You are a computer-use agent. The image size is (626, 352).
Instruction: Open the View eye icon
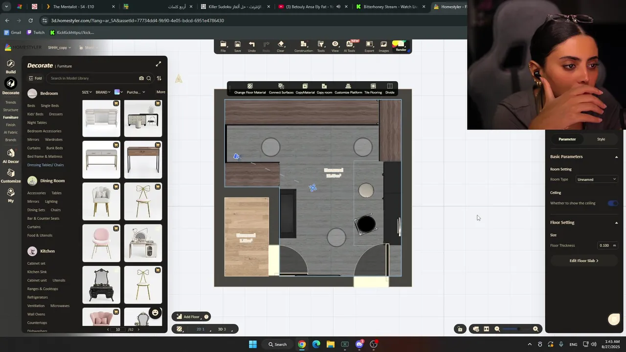[335, 46]
